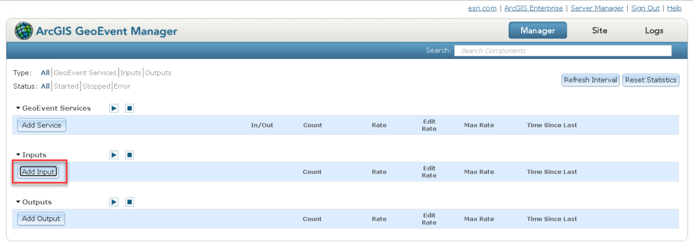
Task: Click the Add Input button
Action: (x=39, y=172)
